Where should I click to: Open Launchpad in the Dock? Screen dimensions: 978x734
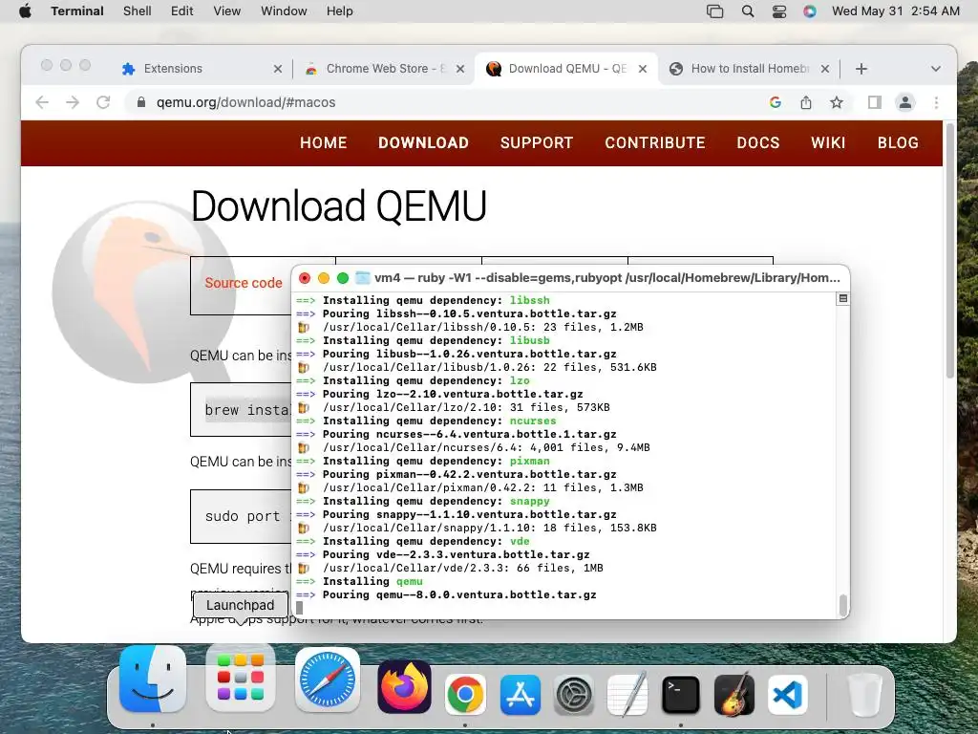click(240, 678)
